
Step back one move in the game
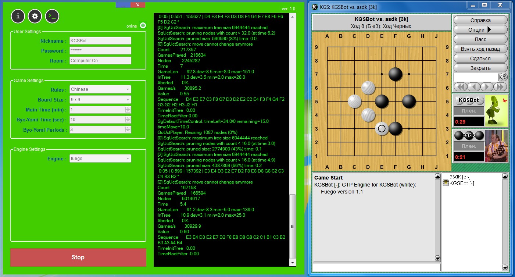pyautogui.click(x=474, y=87)
